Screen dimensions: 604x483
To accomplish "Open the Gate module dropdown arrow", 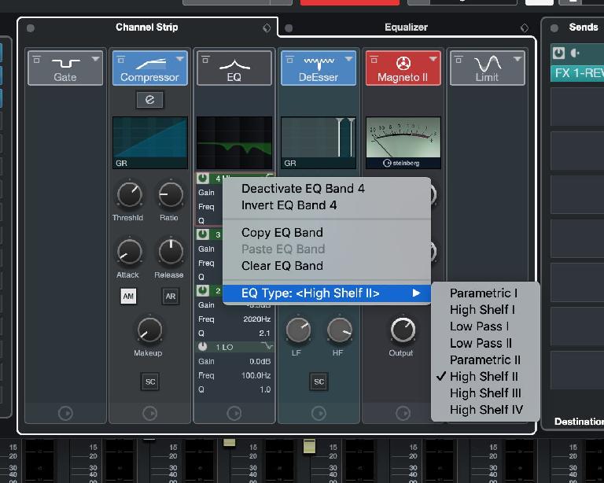I will (95, 59).
